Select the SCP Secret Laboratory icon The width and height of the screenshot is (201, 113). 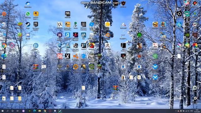coord(84,24)
